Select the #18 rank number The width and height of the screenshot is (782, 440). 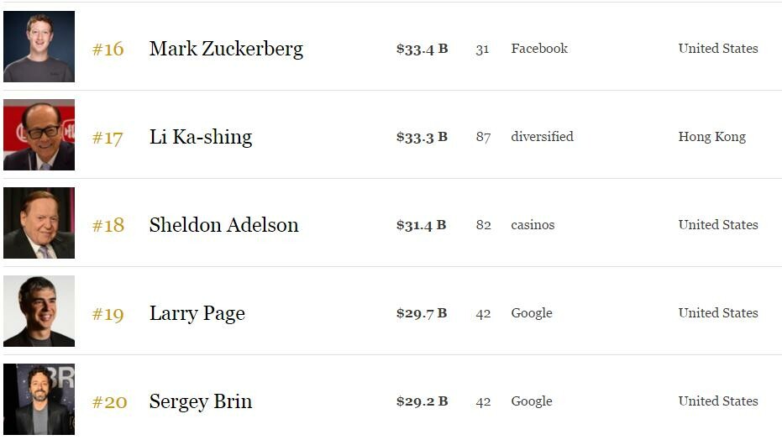coord(108,226)
